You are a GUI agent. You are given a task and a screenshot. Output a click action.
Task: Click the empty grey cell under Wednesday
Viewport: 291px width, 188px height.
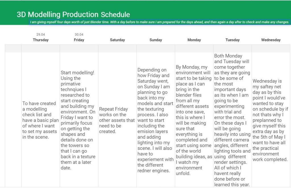click(x=271, y=48)
